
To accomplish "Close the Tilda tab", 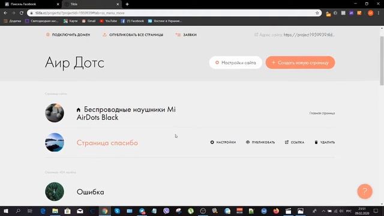I will click(118, 4).
